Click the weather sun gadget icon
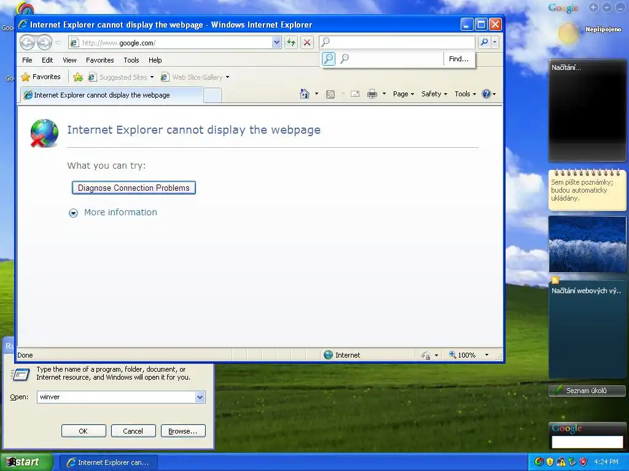This screenshot has width=629, height=471. (x=568, y=33)
